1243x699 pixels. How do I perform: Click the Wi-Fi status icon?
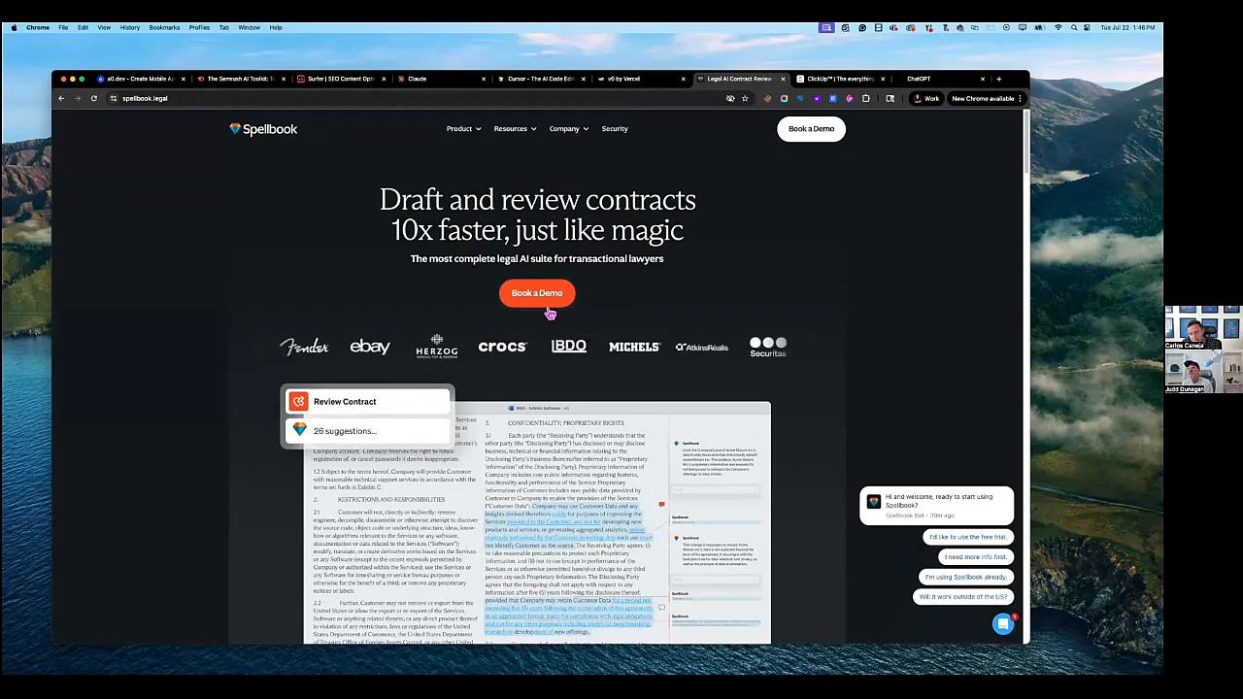[1058, 28]
